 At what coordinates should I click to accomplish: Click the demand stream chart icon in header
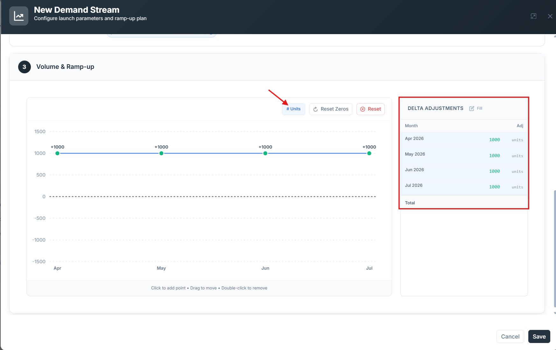19,16
